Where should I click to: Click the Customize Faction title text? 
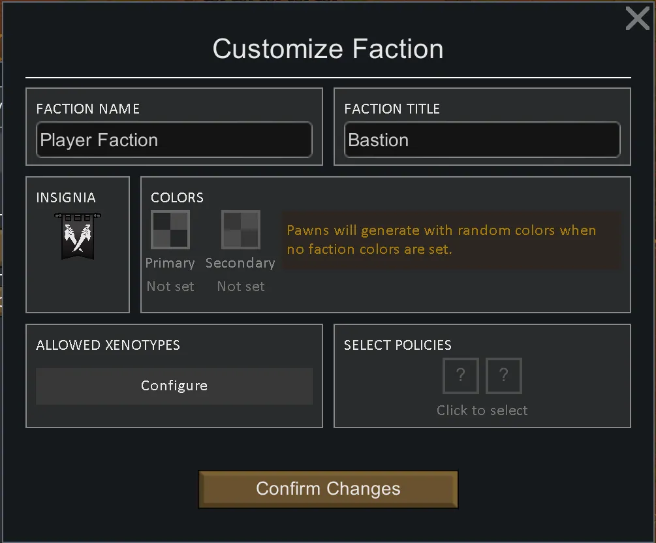[328, 50]
